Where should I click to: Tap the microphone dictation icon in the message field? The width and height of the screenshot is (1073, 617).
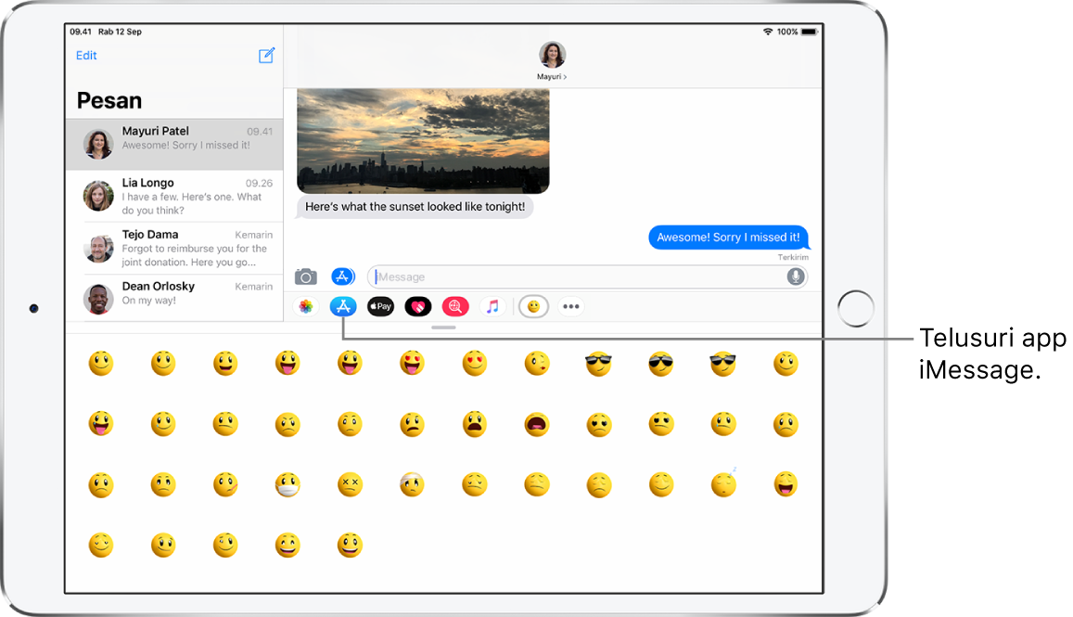pos(795,276)
